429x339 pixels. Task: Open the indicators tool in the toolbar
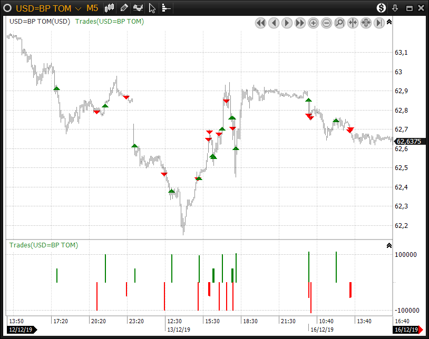pyautogui.click(x=138, y=8)
